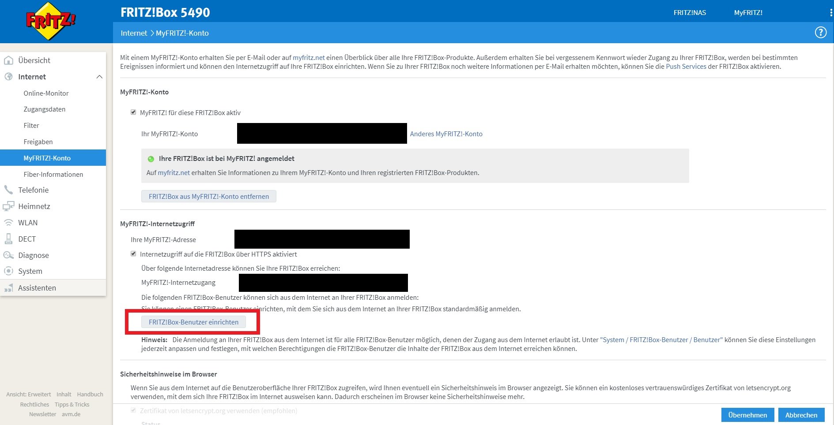Image resolution: width=834 pixels, height=425 pixels.
Task: Click the 'FRITZ!Box 5490' title
Action: pos(166,12)
